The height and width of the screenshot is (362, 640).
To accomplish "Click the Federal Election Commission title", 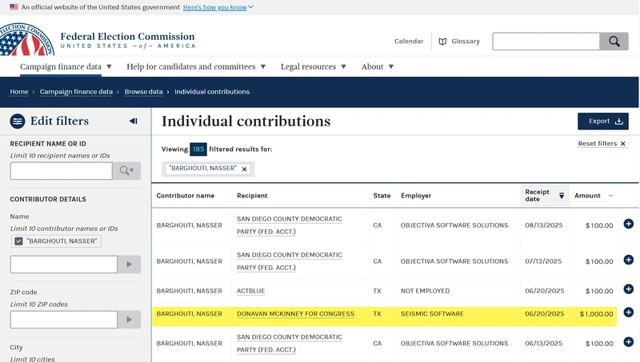I will click(127, 37).
